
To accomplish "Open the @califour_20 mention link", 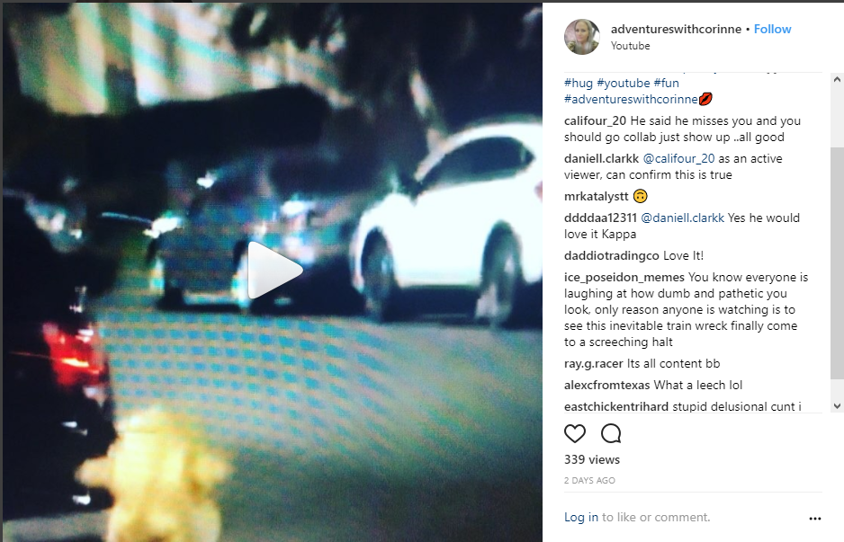I will click(x=678, y=158).
